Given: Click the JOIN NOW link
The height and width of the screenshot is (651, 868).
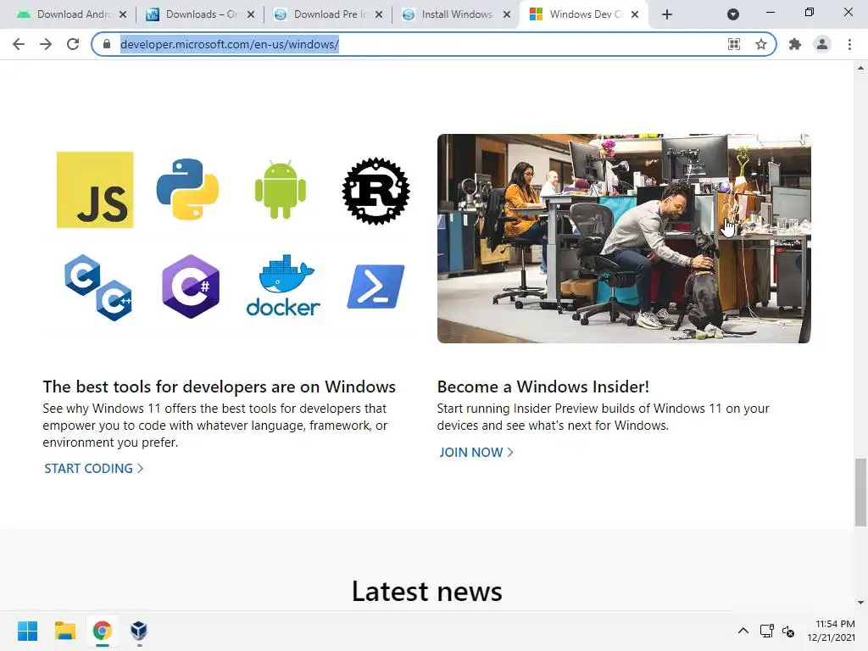Looking at the screenshot, I should point(476,453).
